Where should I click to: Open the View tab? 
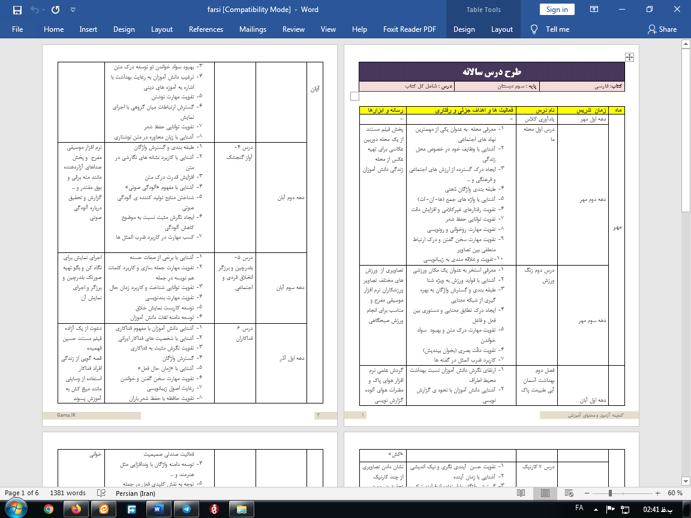tap(328, 29)
